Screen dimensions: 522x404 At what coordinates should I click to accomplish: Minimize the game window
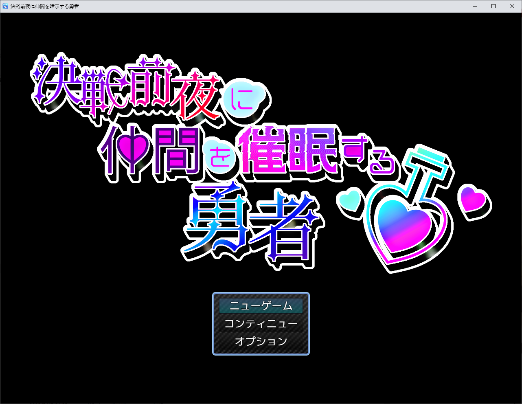[x=475, y=6]
